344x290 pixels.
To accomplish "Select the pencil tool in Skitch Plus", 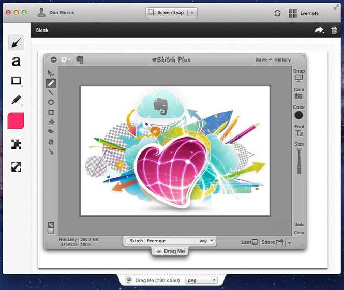I will (51, 83).
